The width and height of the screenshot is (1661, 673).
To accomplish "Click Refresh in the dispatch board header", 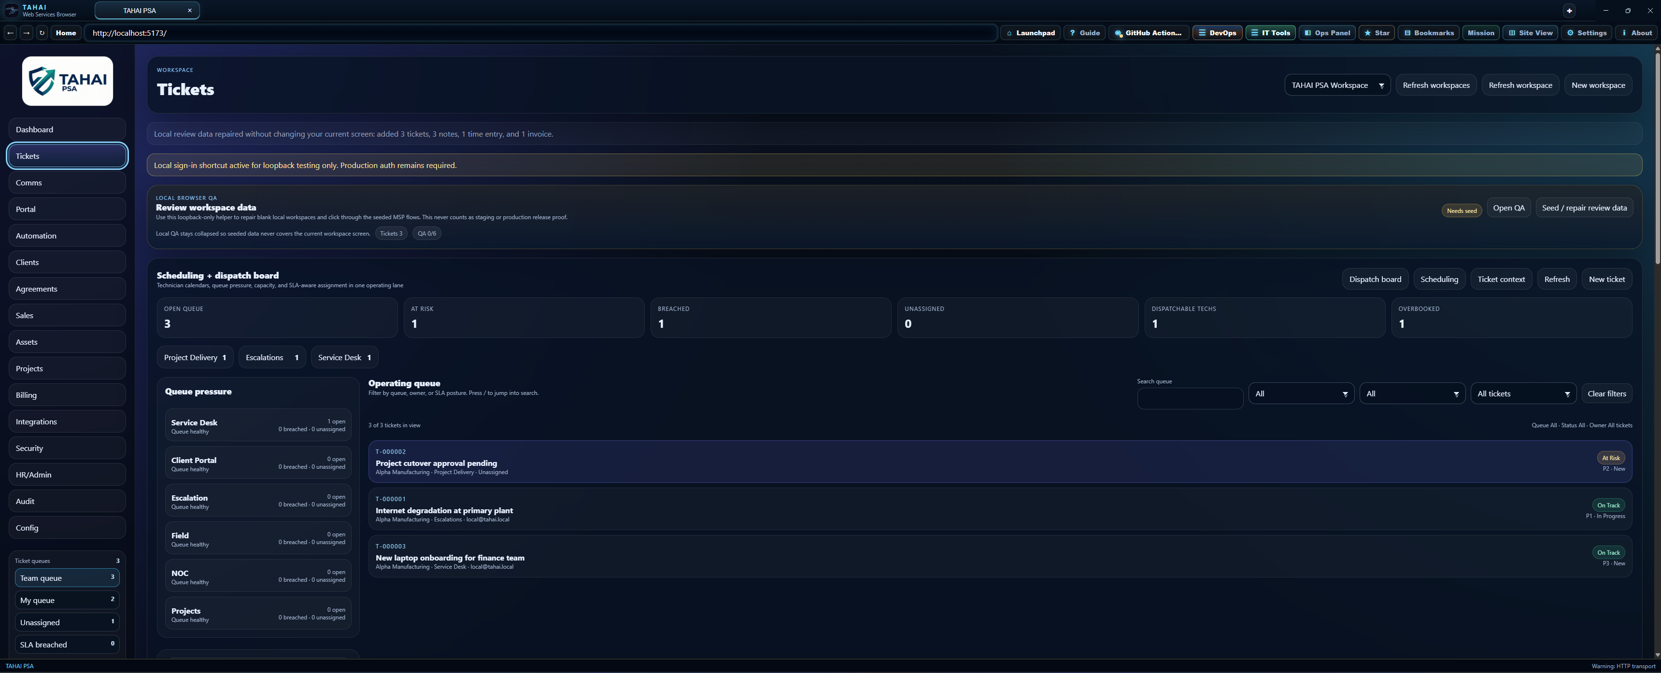I will tap(1557, 279).
